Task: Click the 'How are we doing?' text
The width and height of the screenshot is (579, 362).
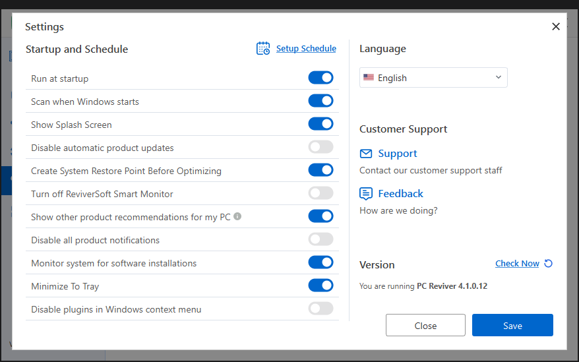Action: pos(398,210)
